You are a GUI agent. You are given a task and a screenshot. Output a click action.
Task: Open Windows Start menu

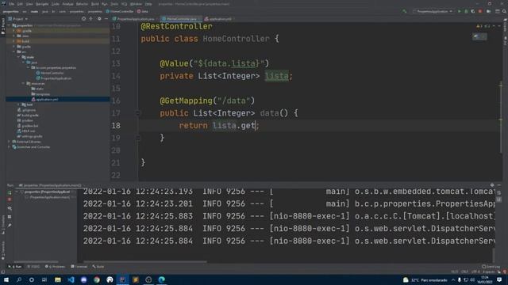coord(6,279)
